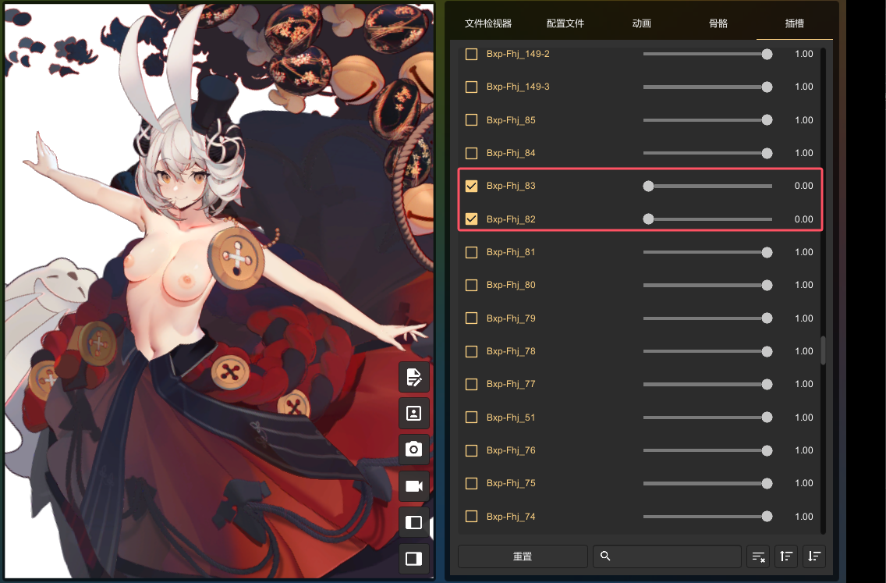This screenshot has width=886, height=583.
Task: Click the slot search input field
Action: coord(667,556)
